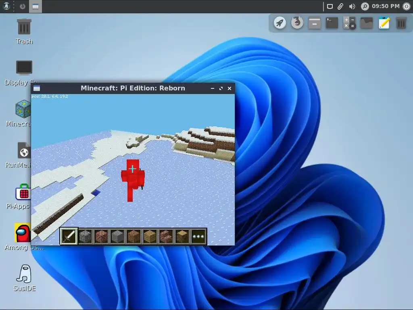Screen dimensions: 413x310
Task: Select the iron sword hotbar slot
Action: (x=69, y=236)
